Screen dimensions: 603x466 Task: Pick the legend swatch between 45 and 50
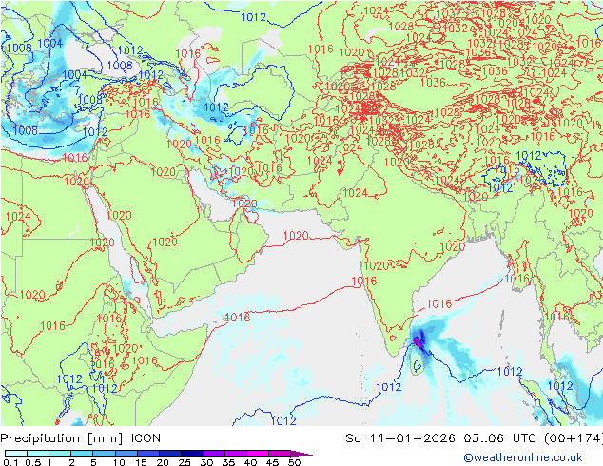(x=280, y=454)
